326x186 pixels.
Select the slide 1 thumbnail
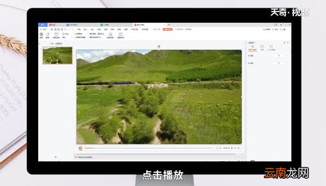click(x=57, y=55)
